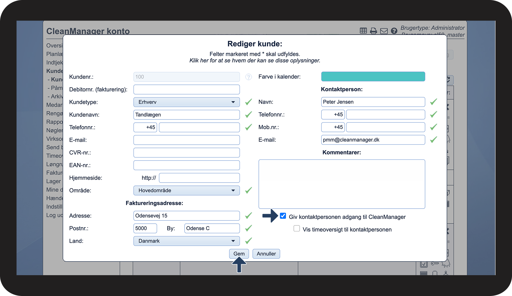Click the help question mark in the header
Screen dimensions: 512x296
pyautogui.click(x=394, y=31)
